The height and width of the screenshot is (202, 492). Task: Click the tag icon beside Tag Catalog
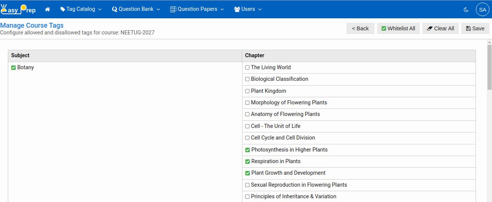pos(62,9)
